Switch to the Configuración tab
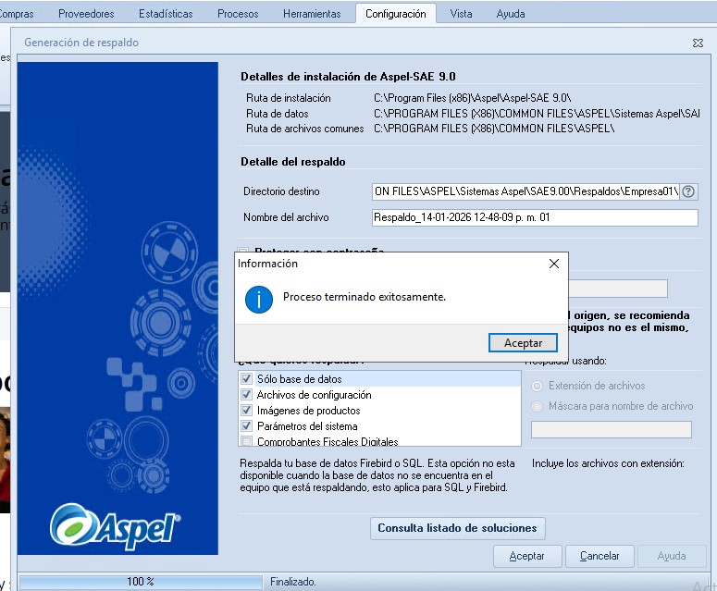The height and width of the screenshot is (591, 717). coord(396,14)
